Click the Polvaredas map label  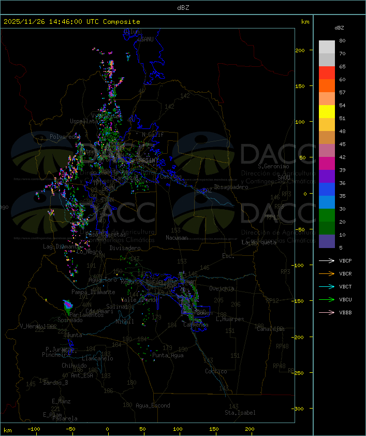[x=65, y=137]
